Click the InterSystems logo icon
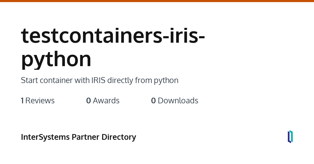 click(x=290, y=137)
